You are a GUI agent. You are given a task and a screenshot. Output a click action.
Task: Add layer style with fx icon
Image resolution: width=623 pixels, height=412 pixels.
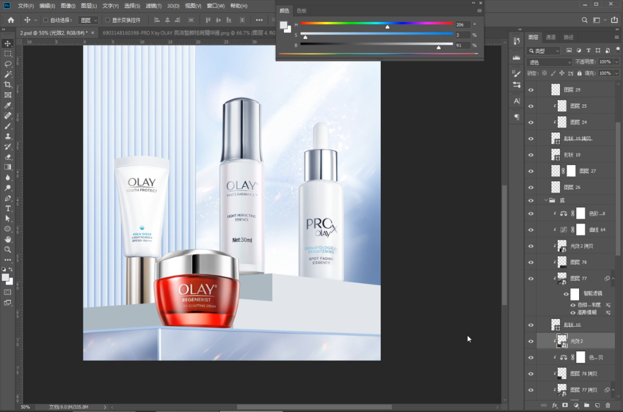(555, 405)
